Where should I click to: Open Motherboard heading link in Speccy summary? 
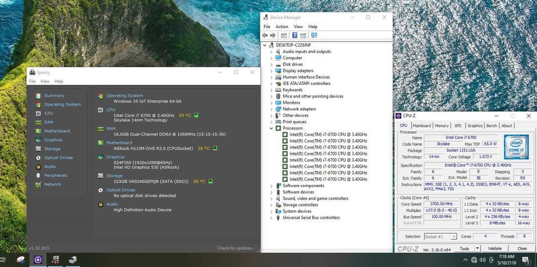pos(119,143)
